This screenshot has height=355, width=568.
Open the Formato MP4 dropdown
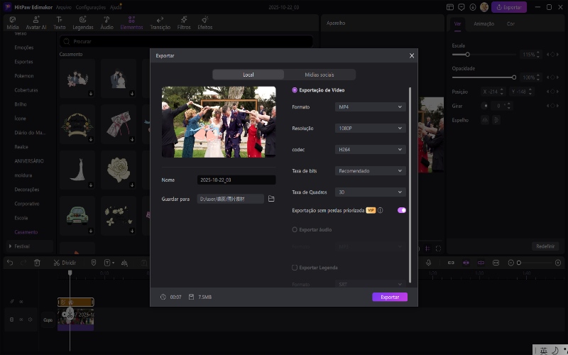point(370,107)
